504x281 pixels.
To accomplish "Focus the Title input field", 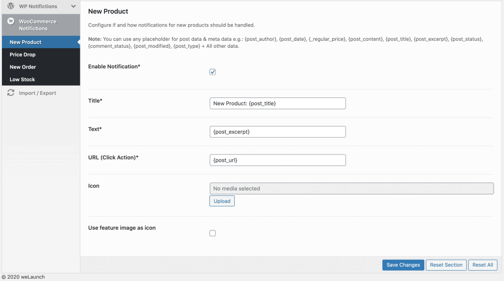I will point(278,103).
